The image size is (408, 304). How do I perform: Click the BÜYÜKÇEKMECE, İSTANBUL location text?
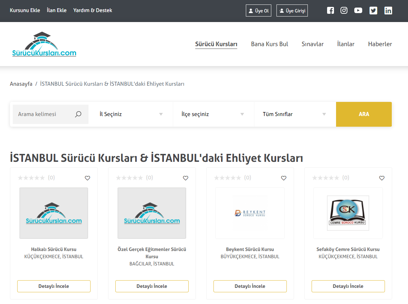coord(250,256)
